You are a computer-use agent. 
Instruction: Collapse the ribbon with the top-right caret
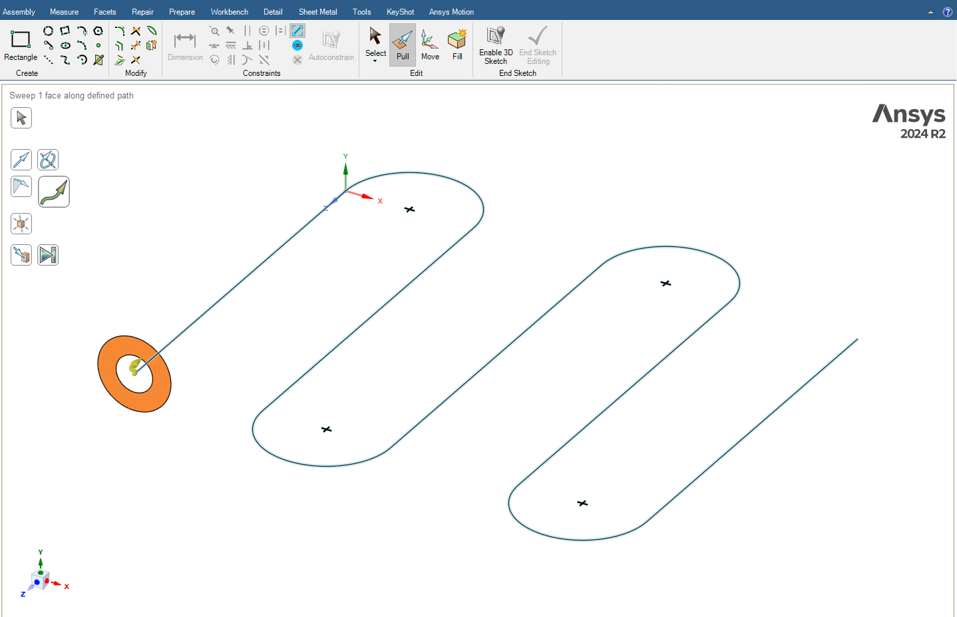pyautogui.click(x=930, y=12)
